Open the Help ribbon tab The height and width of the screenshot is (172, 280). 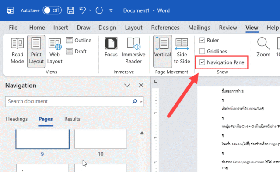[273, 28]
